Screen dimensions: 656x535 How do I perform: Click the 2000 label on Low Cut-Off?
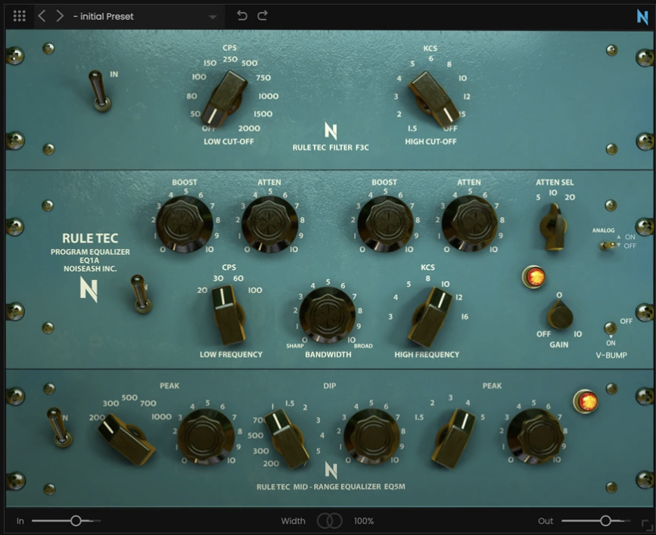coord(250,129)
